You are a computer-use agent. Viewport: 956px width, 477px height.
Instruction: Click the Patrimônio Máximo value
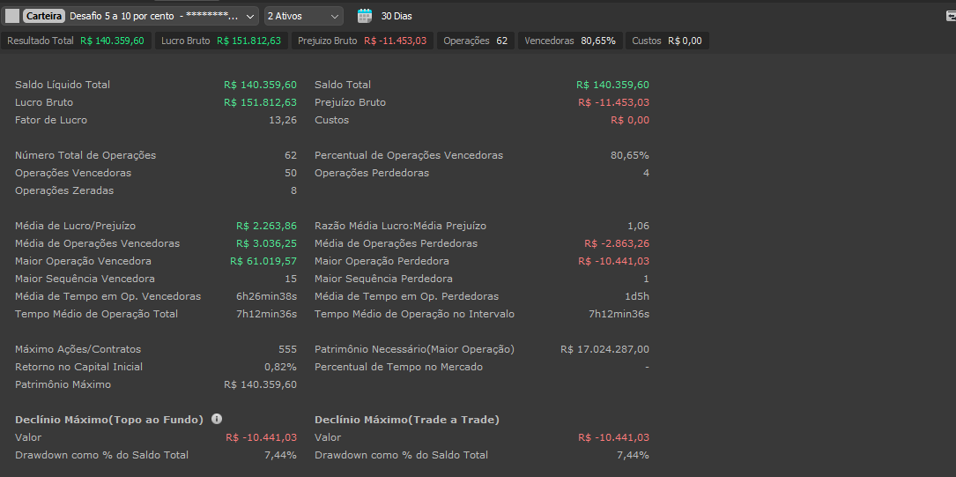coord(260,385)
